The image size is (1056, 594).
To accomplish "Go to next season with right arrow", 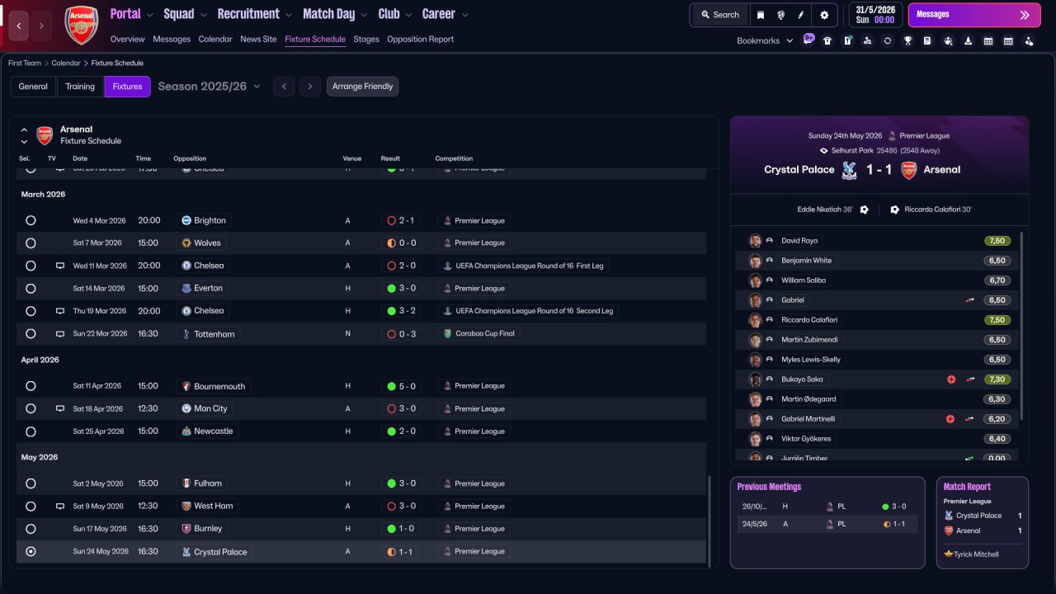I will (x=310, y=87).
